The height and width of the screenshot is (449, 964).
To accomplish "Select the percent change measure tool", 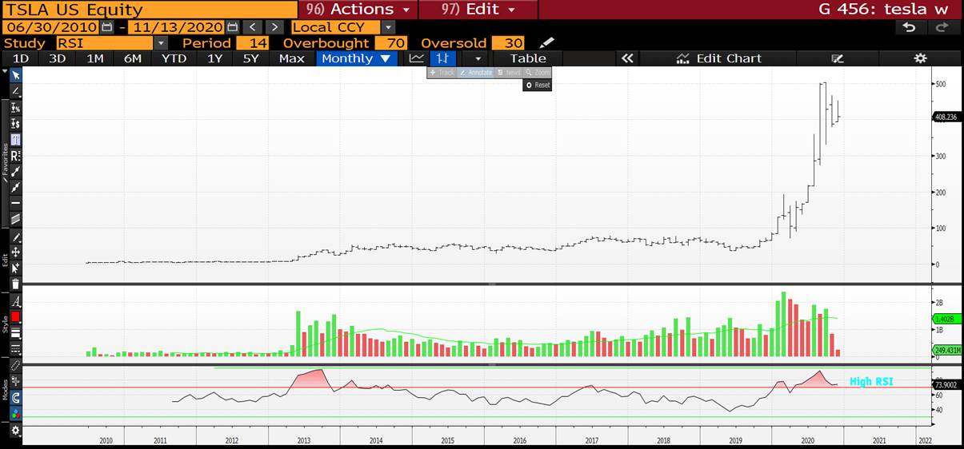I will pos(15,107).
